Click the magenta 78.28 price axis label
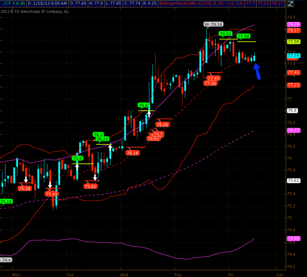 293,23
